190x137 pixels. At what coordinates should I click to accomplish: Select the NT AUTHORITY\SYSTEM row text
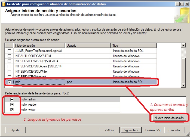(x=33, y=56)
